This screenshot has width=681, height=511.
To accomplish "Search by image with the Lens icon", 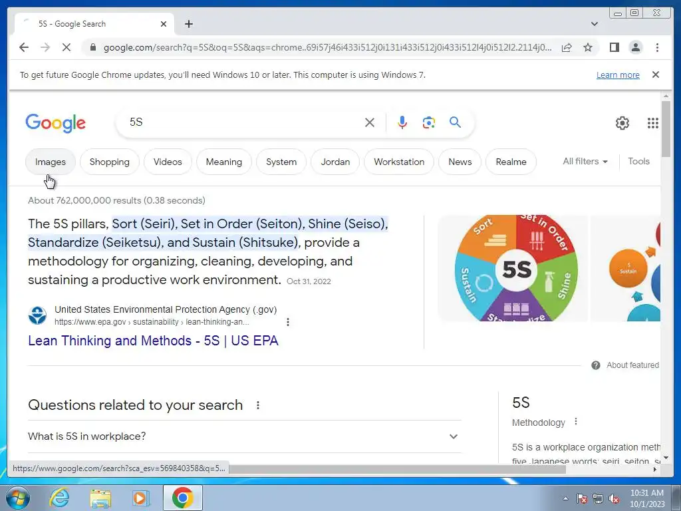I will pyautogui.click(x=429, y=122).
